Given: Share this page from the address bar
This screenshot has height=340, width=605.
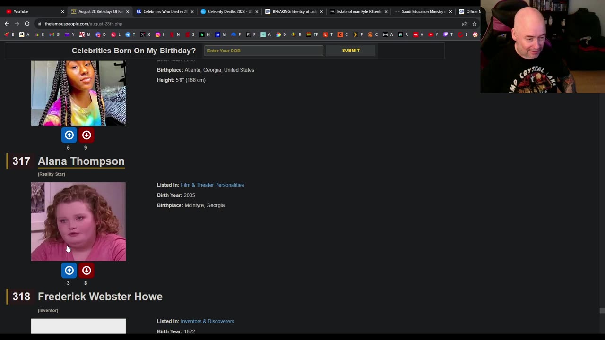Looking at the screenshot, I should click(x=464, y=24).
